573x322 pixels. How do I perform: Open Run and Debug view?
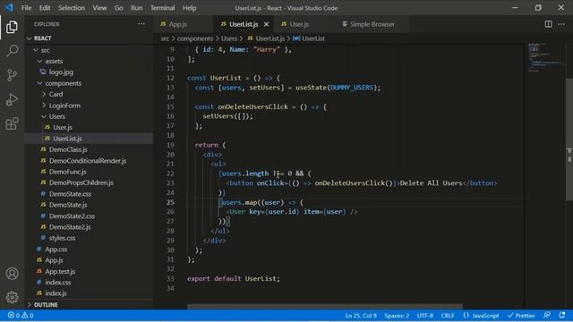tap(12, 99)
